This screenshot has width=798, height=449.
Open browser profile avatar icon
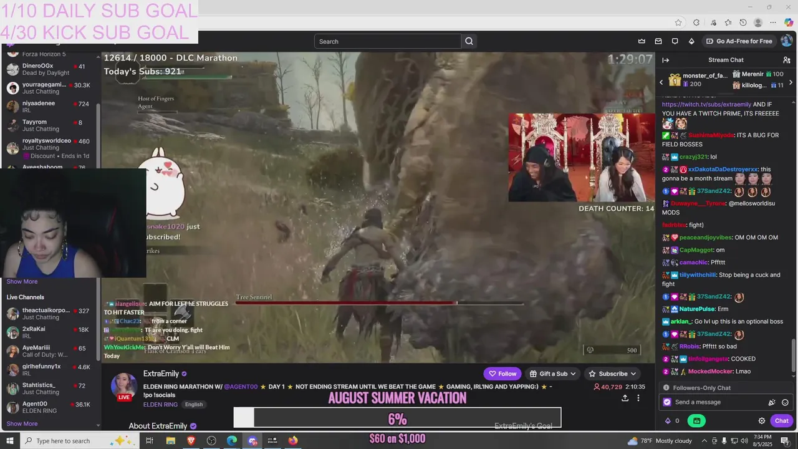click(758, 22)
